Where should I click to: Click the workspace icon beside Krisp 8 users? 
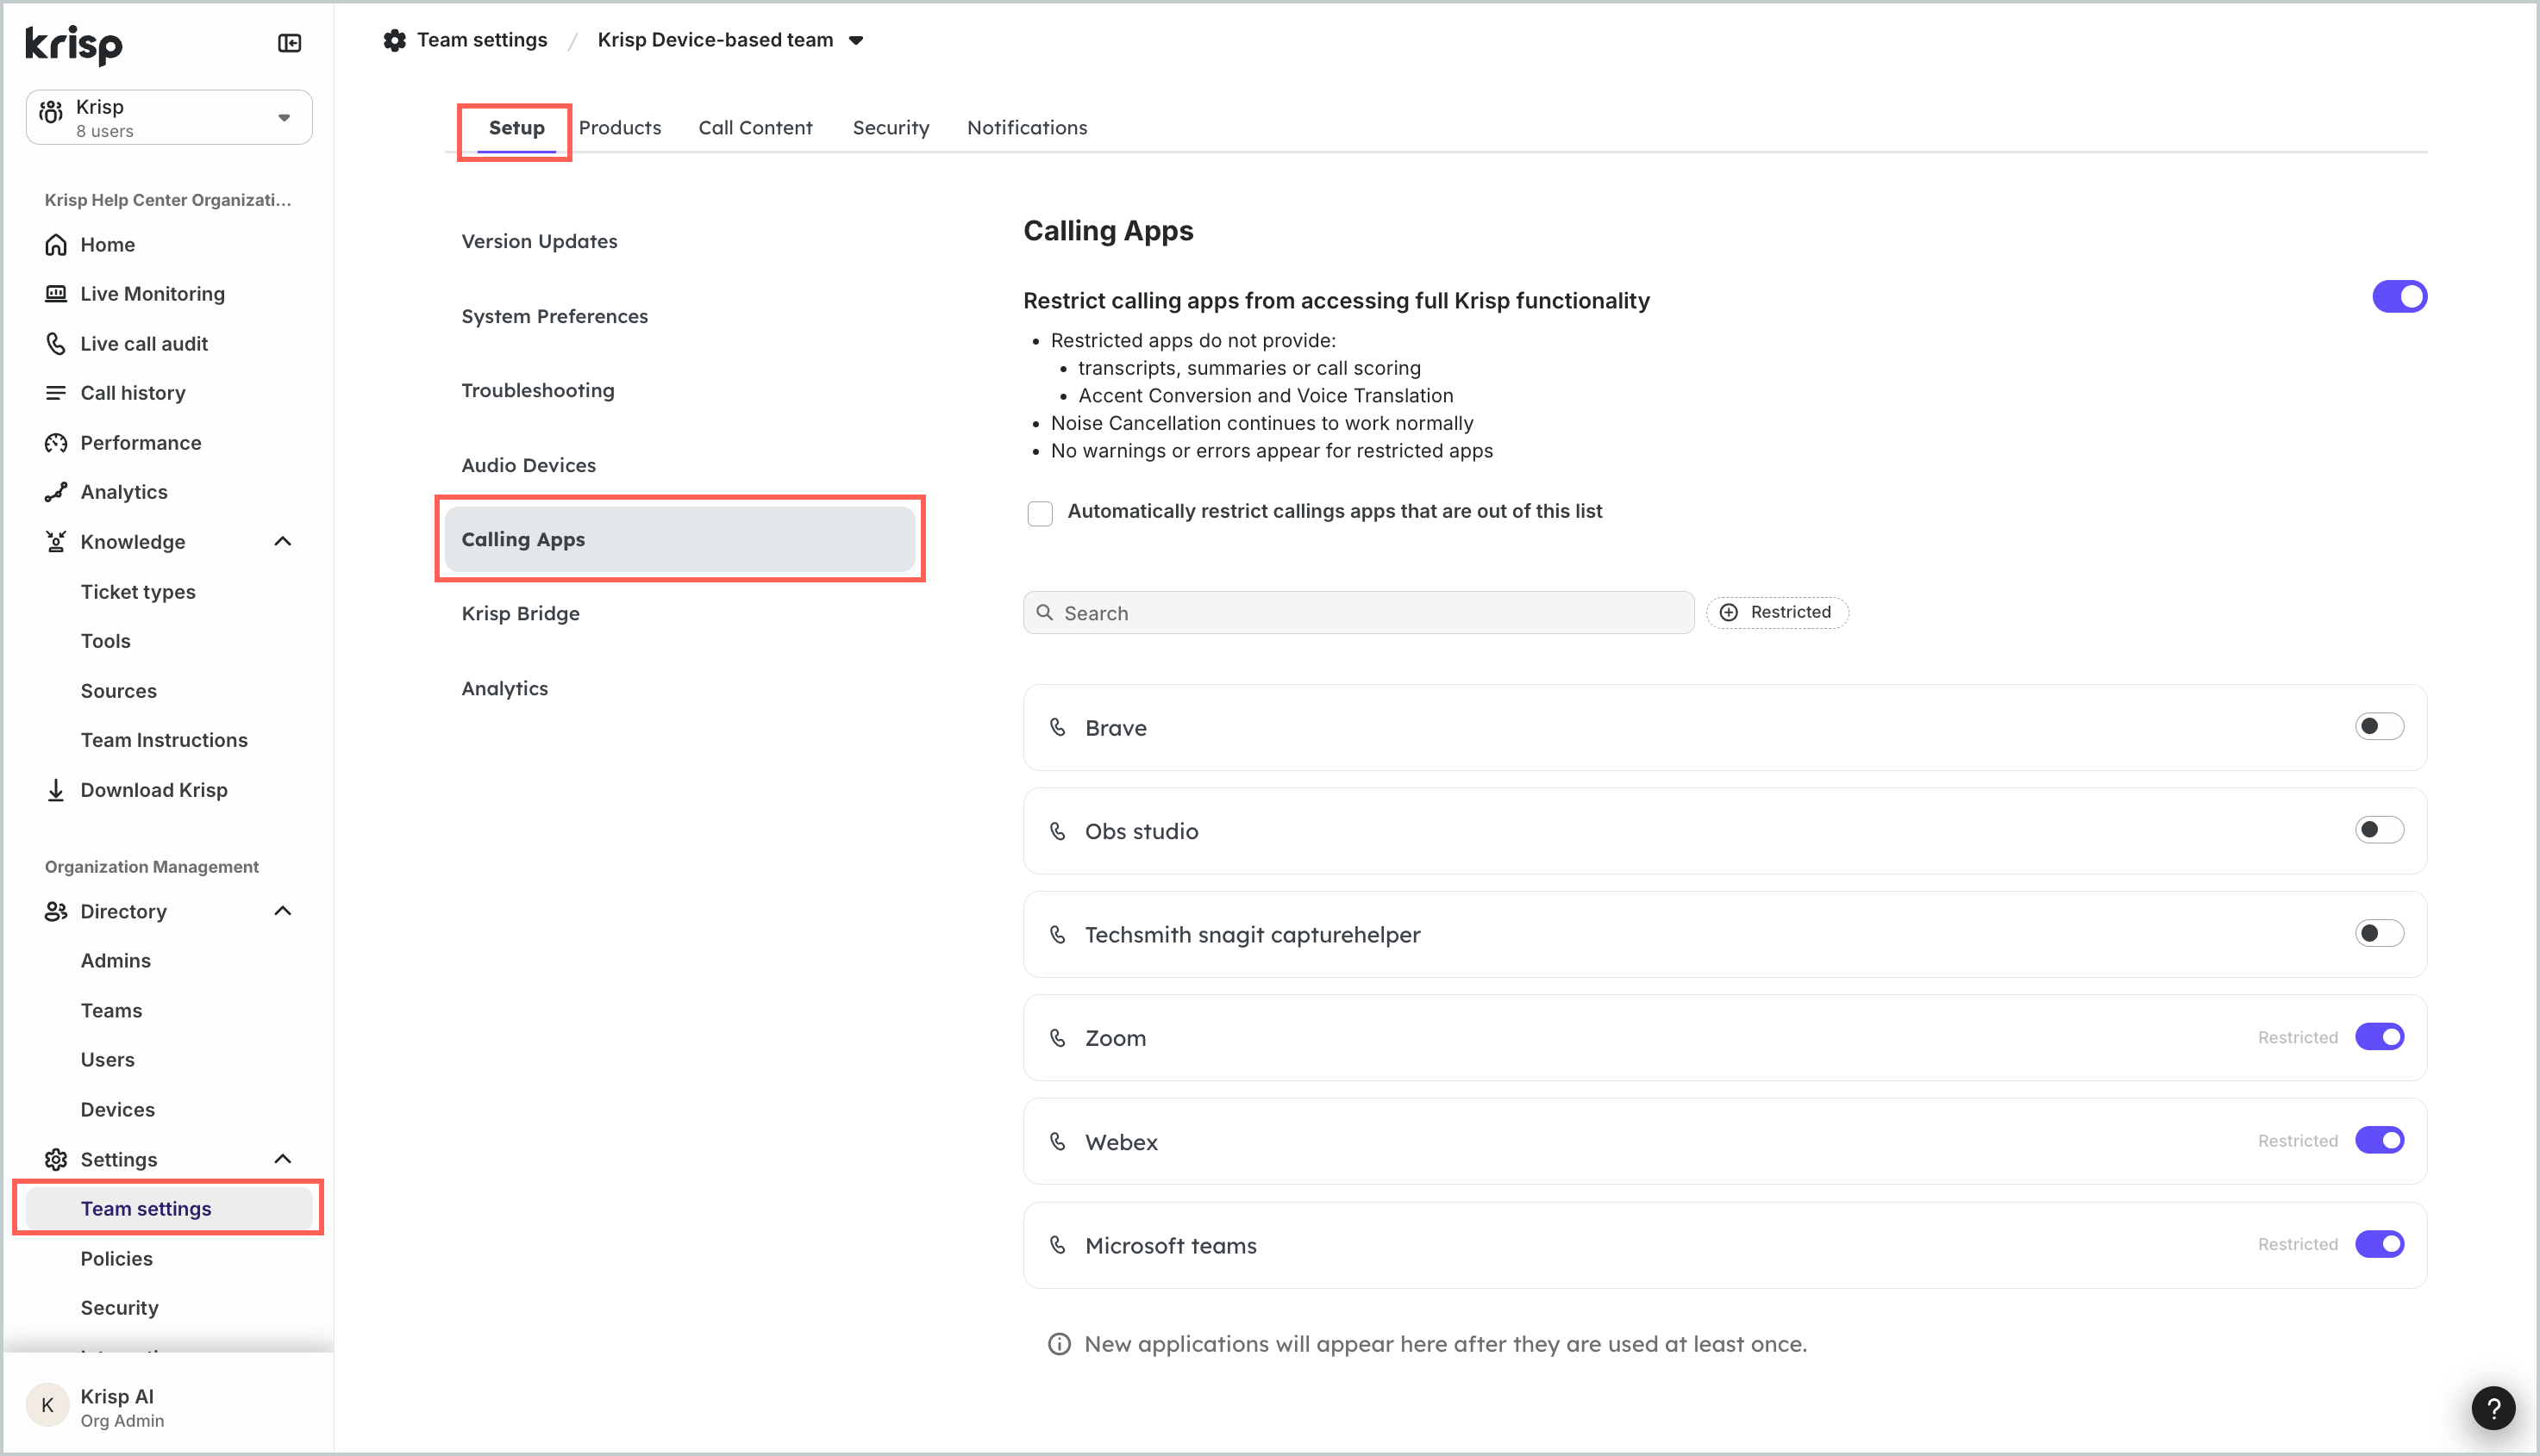click(x=51, y=112)
